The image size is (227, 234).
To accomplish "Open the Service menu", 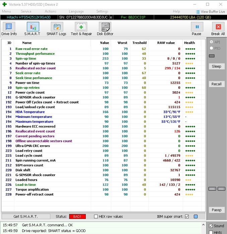I will point(26,11).
